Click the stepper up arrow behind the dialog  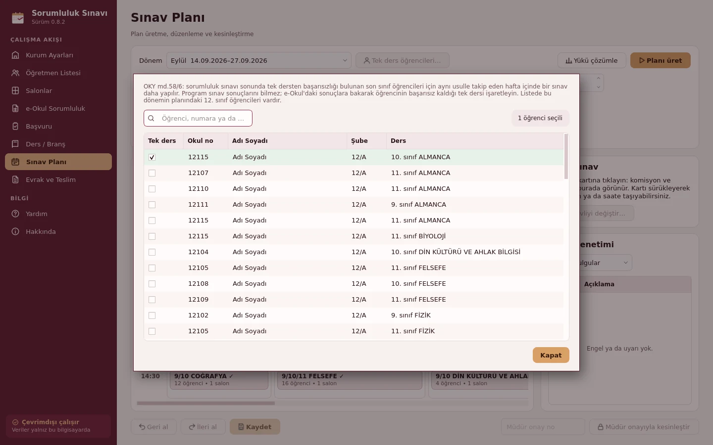point(599,78)
